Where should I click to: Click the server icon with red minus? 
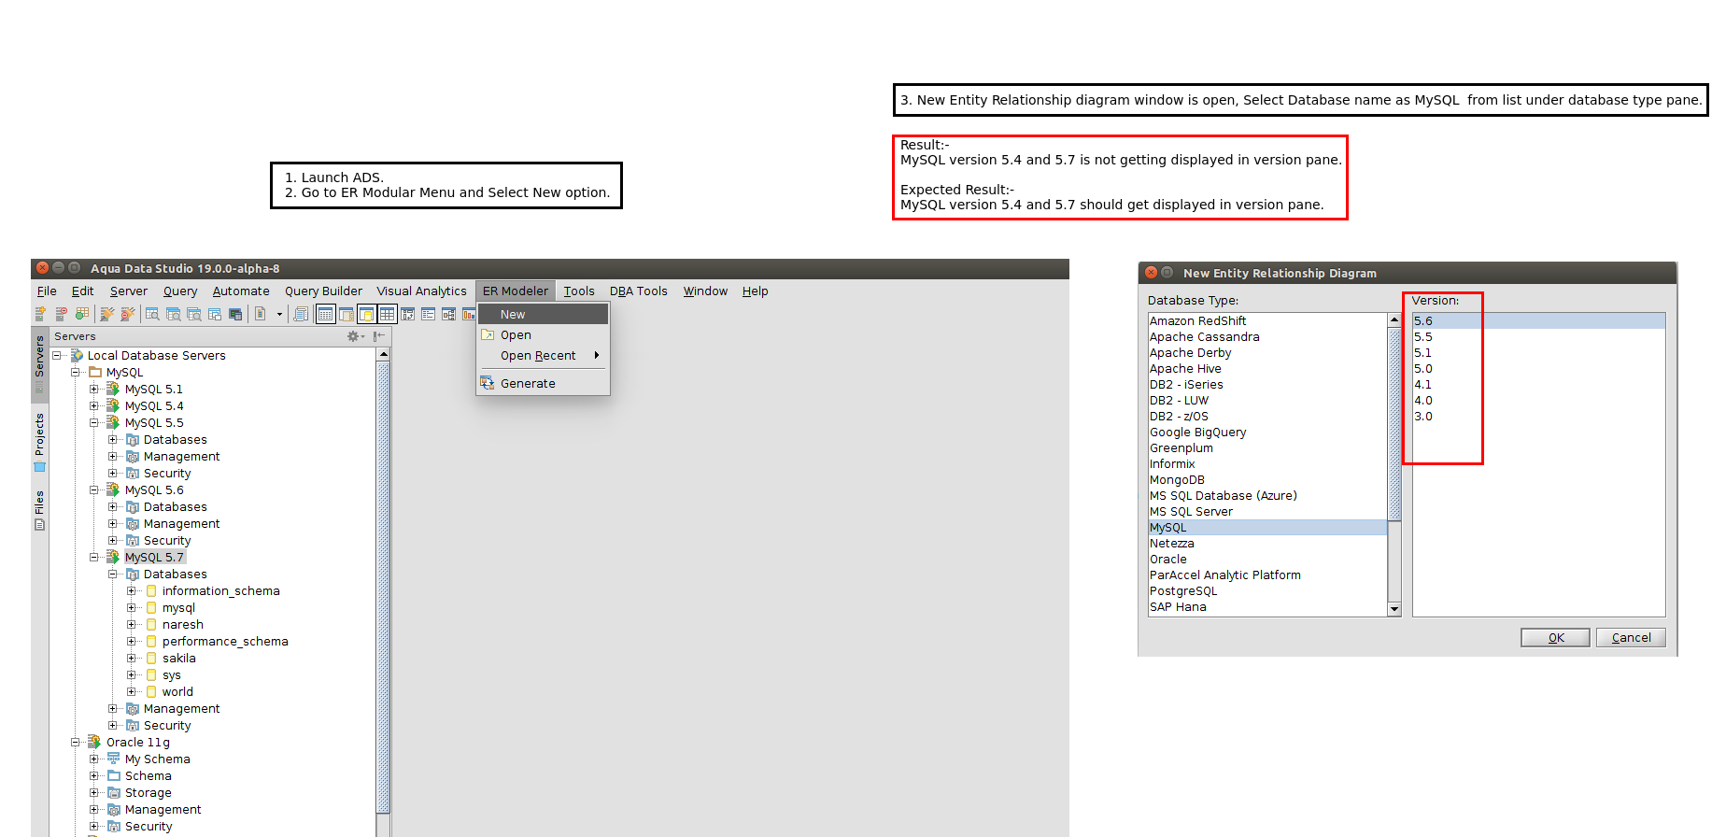pos(61,314)
